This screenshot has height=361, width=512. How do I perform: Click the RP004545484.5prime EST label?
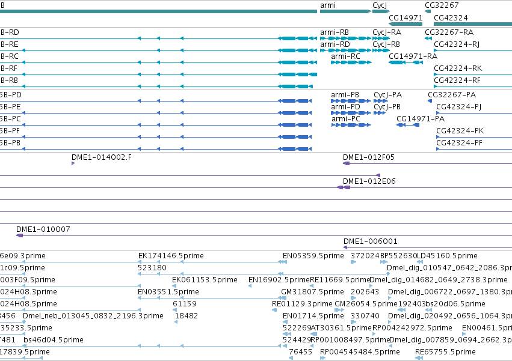pyautogui.click(x=360, y=352)
